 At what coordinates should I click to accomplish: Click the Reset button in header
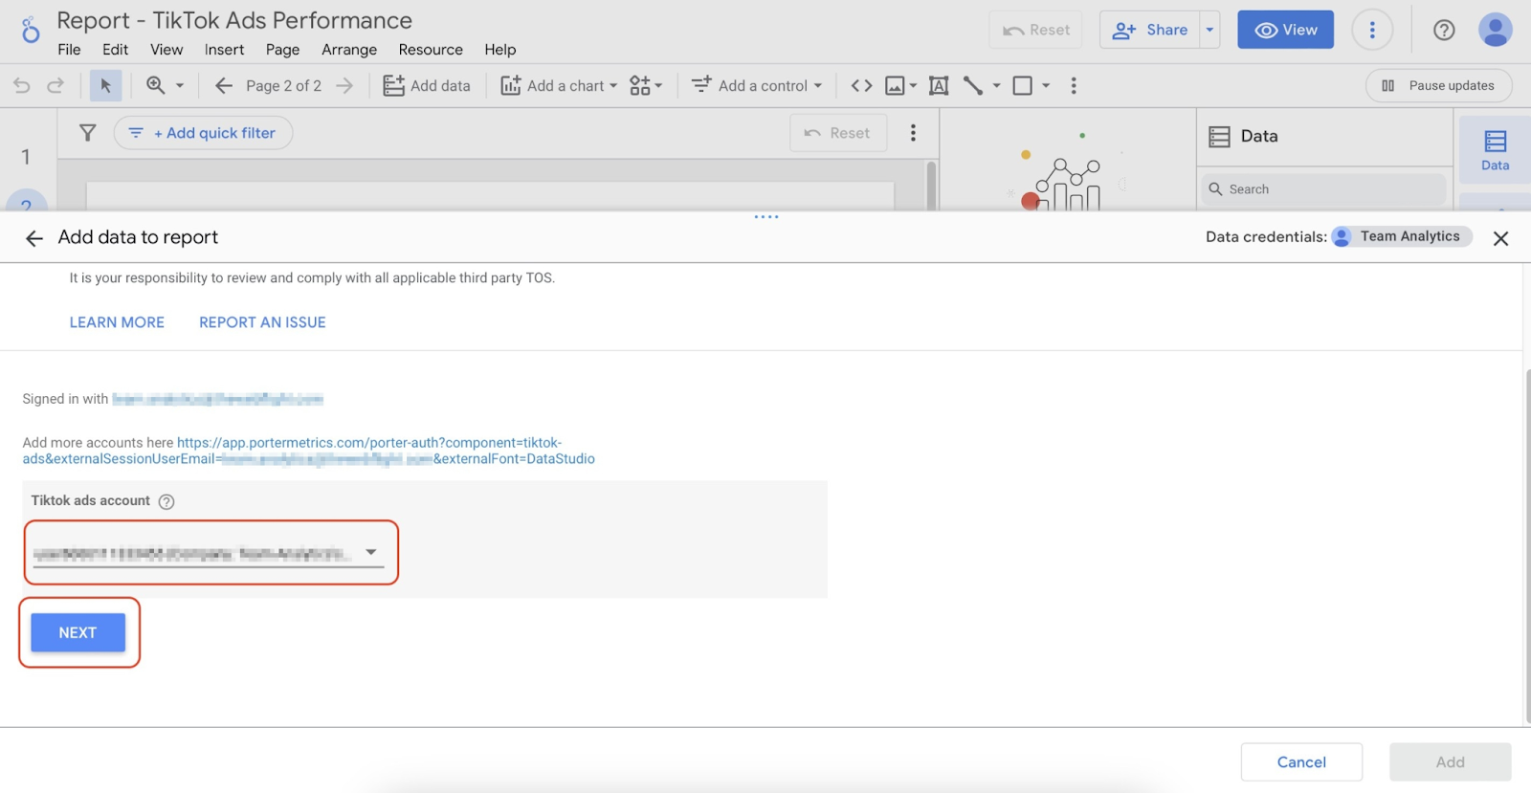point(1036,30)
